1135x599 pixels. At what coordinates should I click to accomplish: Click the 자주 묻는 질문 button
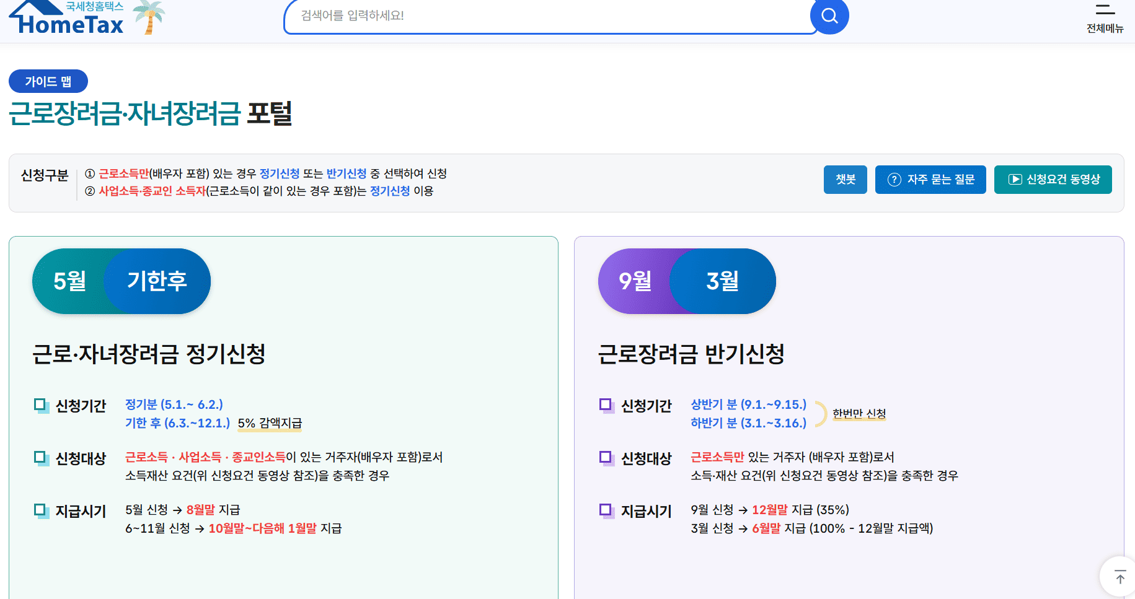coord(930,179)
